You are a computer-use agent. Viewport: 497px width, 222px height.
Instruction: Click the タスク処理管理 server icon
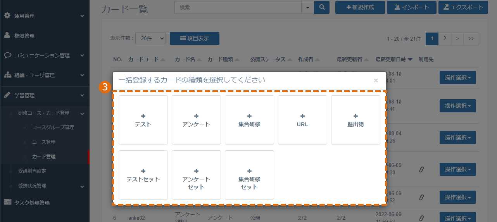7,203
